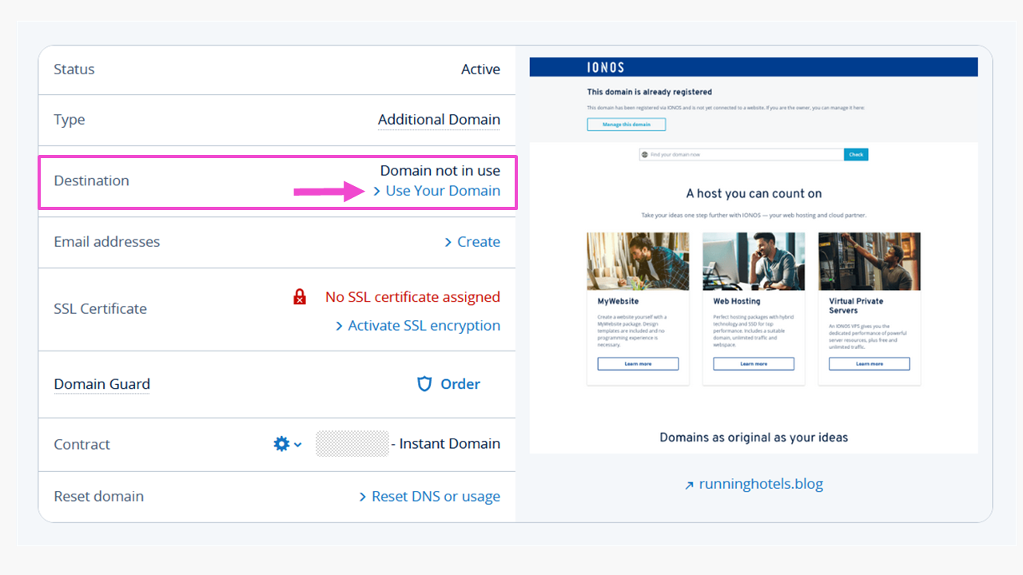Click the chevron before Create email addresses
This screenshot has height=575, width=1023.
tap(448, 242)
